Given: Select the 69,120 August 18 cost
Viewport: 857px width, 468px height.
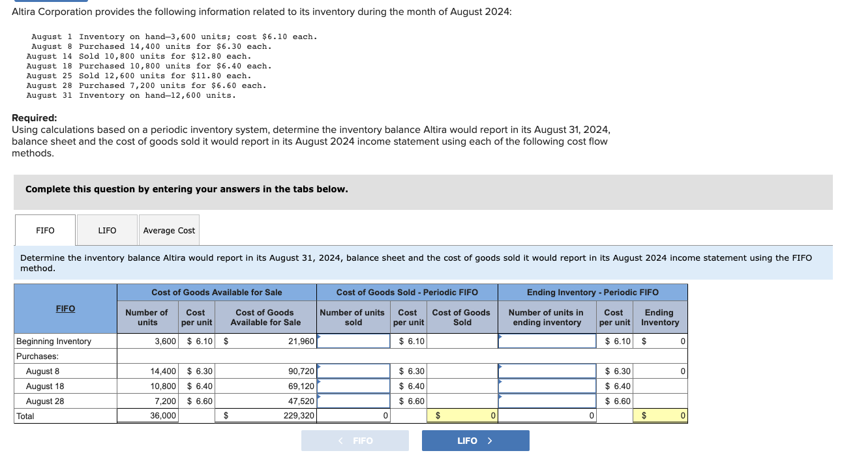Looking at the screenshot, I should click(266, 386).
